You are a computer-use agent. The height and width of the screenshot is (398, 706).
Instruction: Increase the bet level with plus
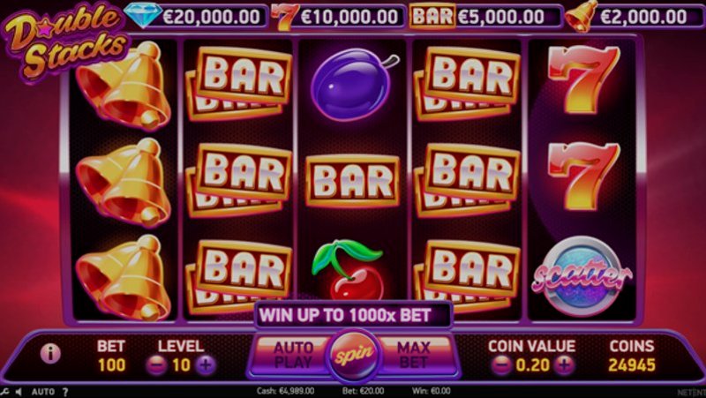(206, 365)
